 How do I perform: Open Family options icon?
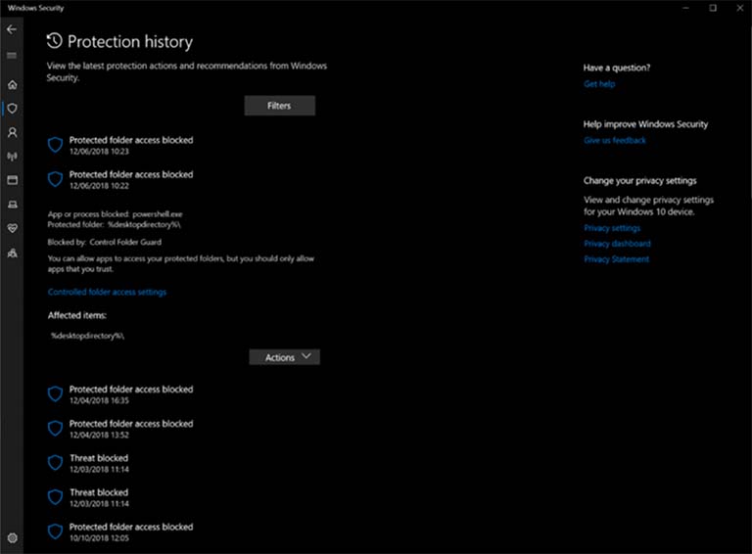[12, 253]
